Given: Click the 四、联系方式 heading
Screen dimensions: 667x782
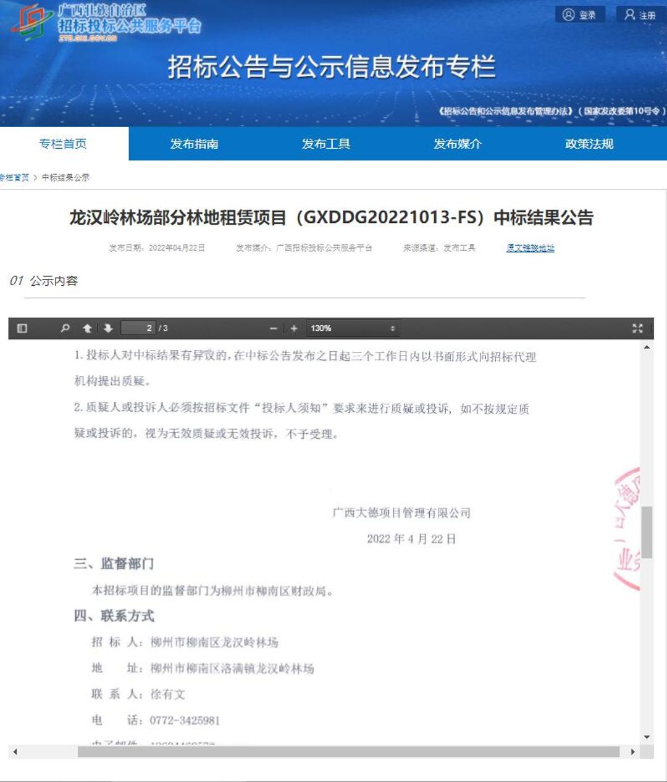Looking at the screenshot, I should 114,616.
